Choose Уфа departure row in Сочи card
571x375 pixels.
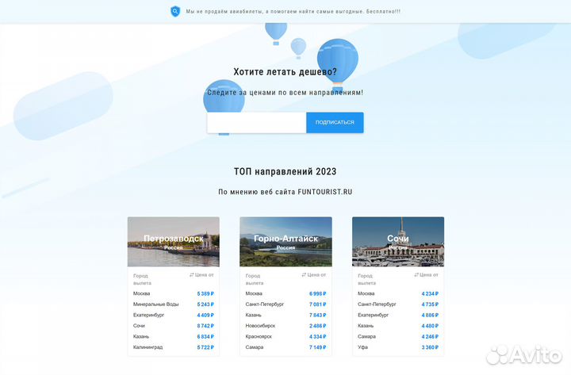point(398,347)
